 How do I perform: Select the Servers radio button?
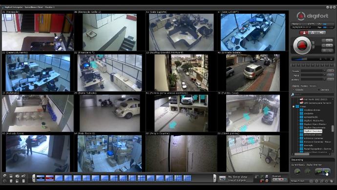point(319,90)
